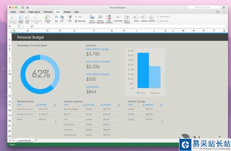Open the Ungroup dropdown arrow
231x151 pixels.
[147, 17]
